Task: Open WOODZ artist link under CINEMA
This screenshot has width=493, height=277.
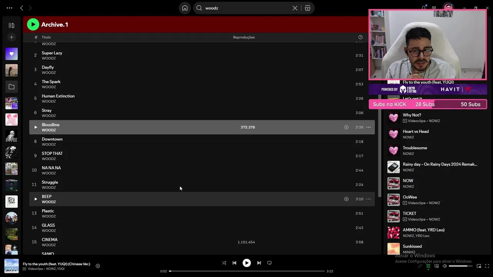Action: (49, 245)
